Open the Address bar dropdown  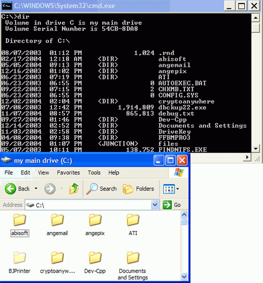[x=155, y=205]
